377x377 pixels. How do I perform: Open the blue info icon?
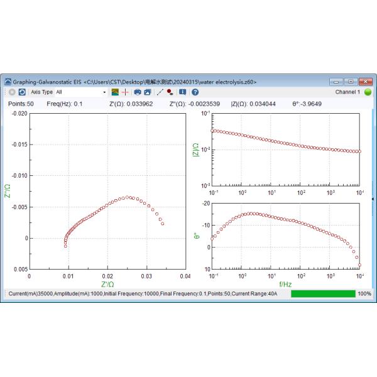[x=183, y=92]
